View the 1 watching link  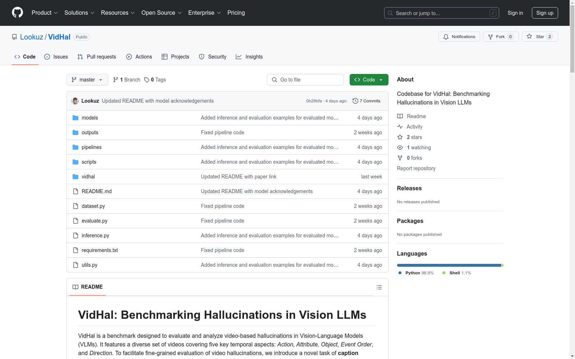coord(414,148)
